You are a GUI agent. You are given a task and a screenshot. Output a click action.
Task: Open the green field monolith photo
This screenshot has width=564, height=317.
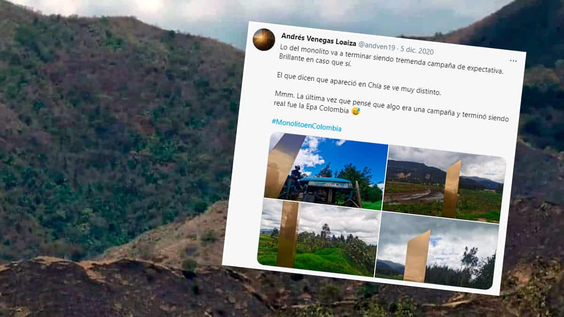coord(318,238)
